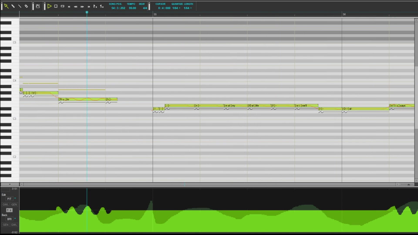Open the Length 1/64 dropdown
This screenshot has width=418, height=235.
tap(187, 8)
